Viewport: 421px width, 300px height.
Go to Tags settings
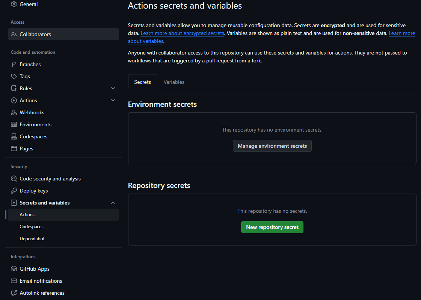25,76
